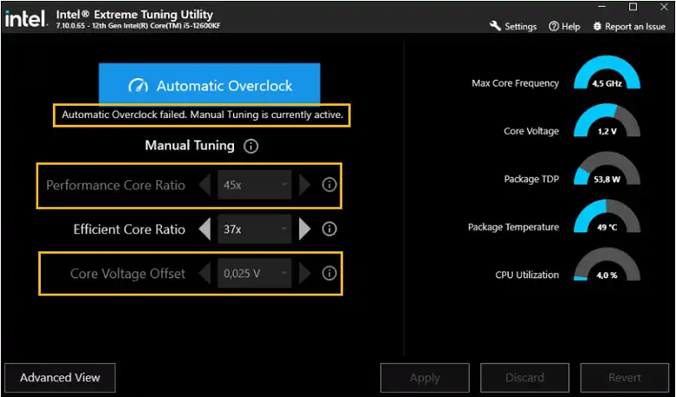Screen dimensions: 676x397
Task: Increase Core Voltage Offset with right arrow
Action: 304,273
